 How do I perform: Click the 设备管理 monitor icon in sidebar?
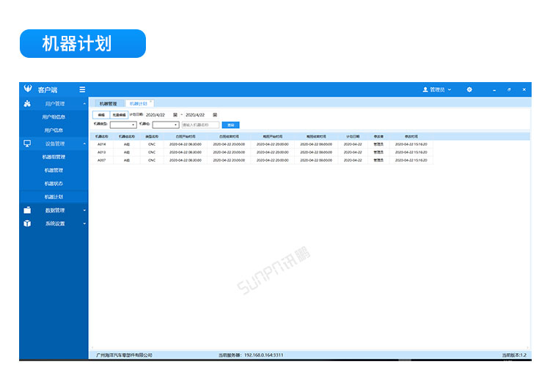point(27,144)
